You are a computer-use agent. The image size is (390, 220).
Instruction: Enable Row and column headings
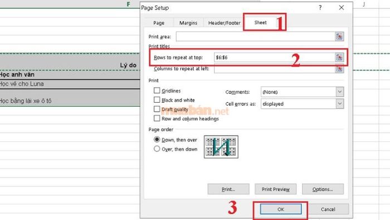coord(157,118)
